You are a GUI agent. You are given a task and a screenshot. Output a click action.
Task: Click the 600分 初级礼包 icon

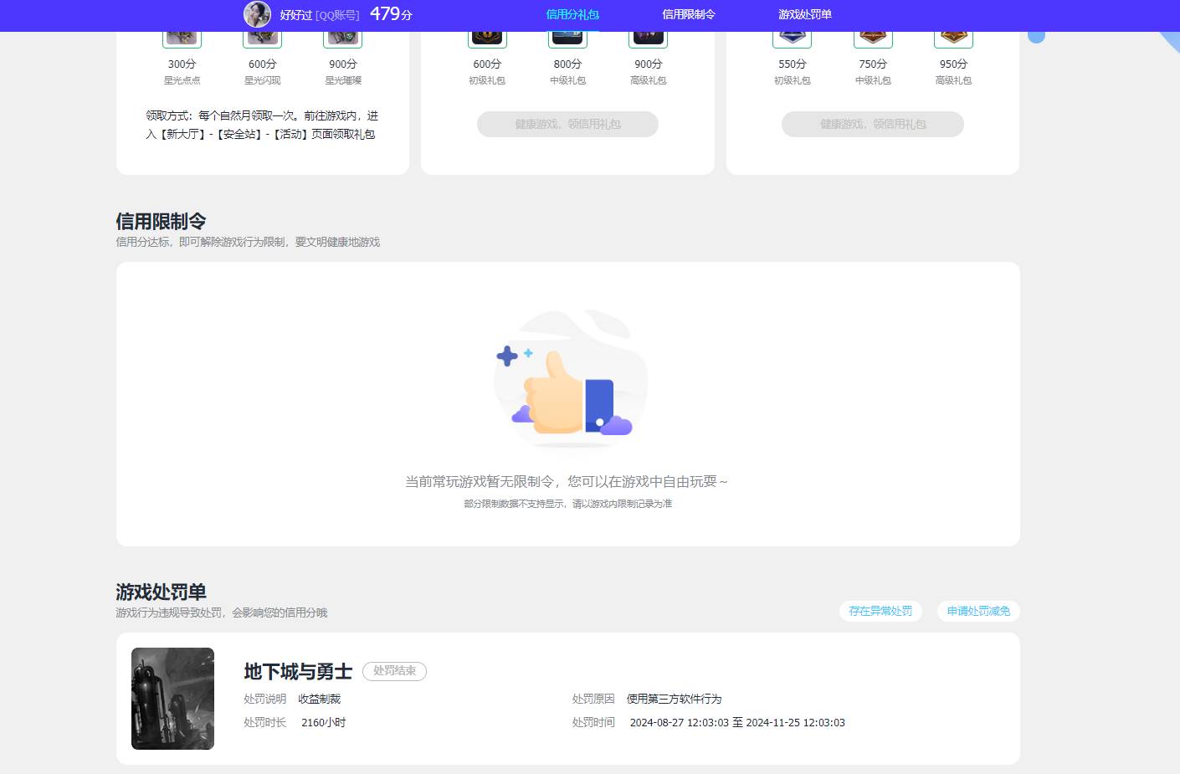(x=486, y=33)
